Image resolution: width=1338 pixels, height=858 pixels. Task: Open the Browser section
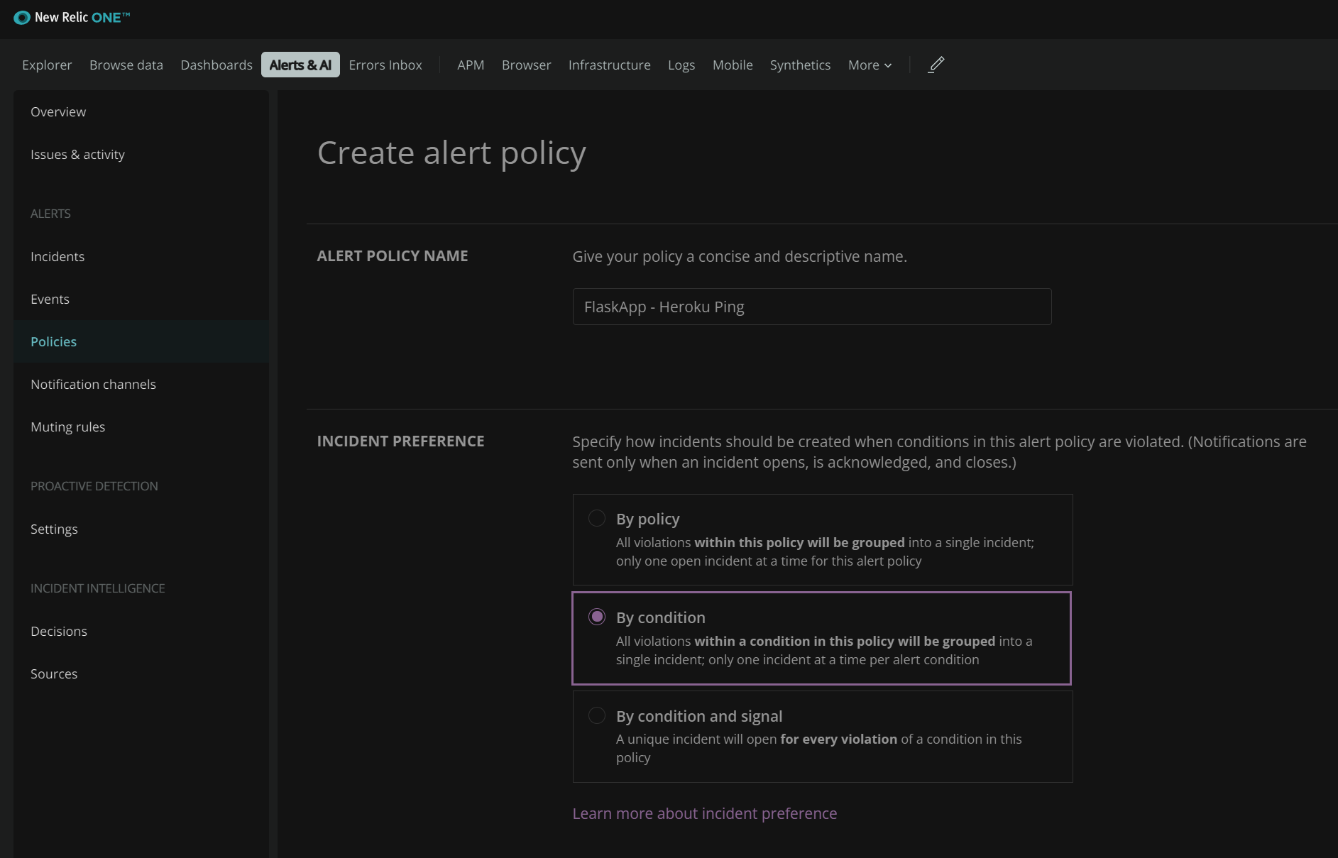(x=526, y=65)
